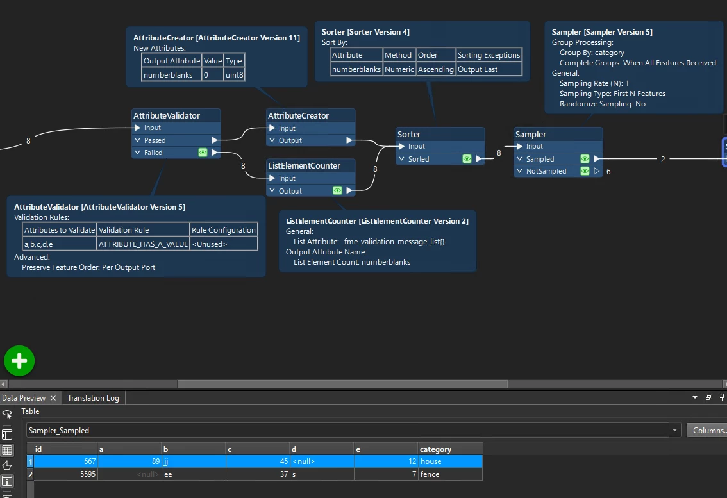Expand the Sampler NotSampled port chevron
Viewport: 727px width, 498px height.
520,171
